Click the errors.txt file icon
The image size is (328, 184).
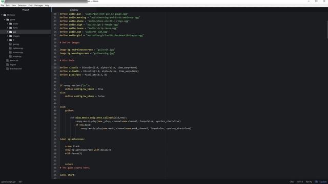coord(8,60)
